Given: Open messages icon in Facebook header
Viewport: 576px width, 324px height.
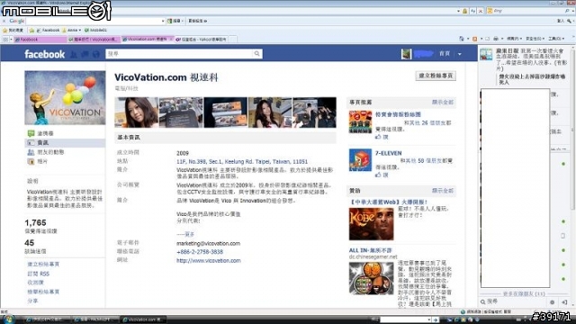Looking at the screenshot, I should [85, 54].
